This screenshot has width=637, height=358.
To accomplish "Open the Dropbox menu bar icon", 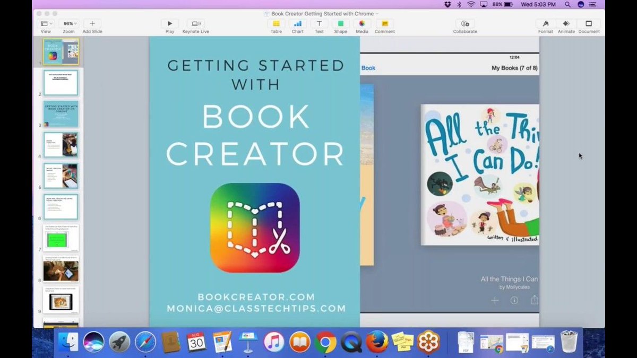I will coord(447,4).
